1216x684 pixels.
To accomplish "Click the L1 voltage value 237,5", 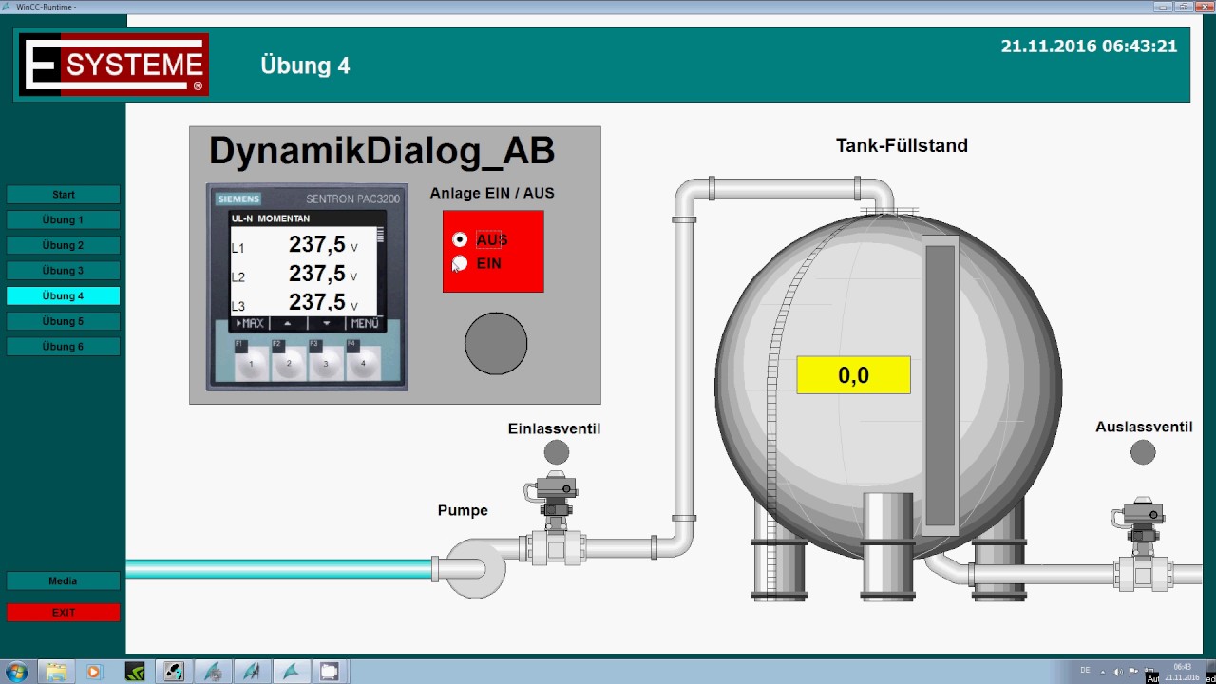I will [316, 245].
